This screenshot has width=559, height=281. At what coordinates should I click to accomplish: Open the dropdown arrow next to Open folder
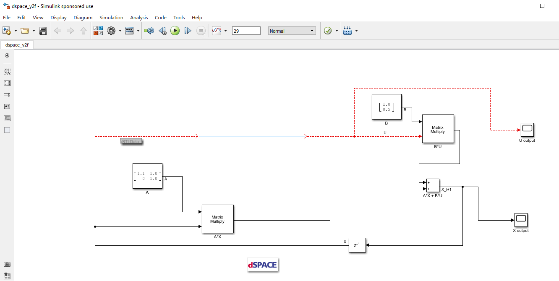(34, 31)
